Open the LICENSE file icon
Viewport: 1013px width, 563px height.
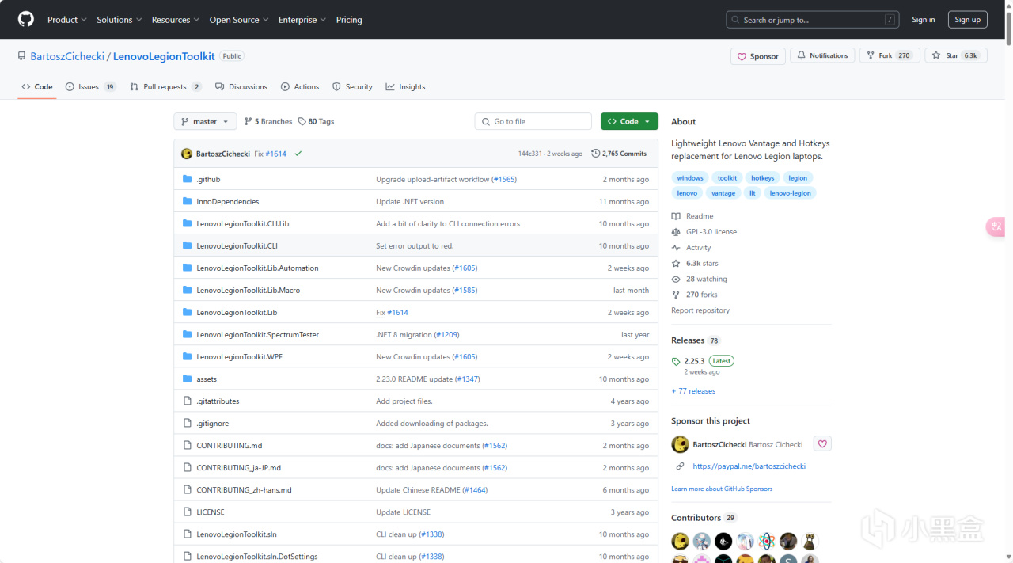point(188,512)
